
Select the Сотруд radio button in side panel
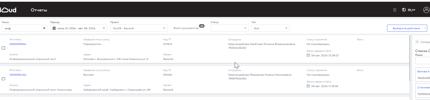[x=417, y=42]
